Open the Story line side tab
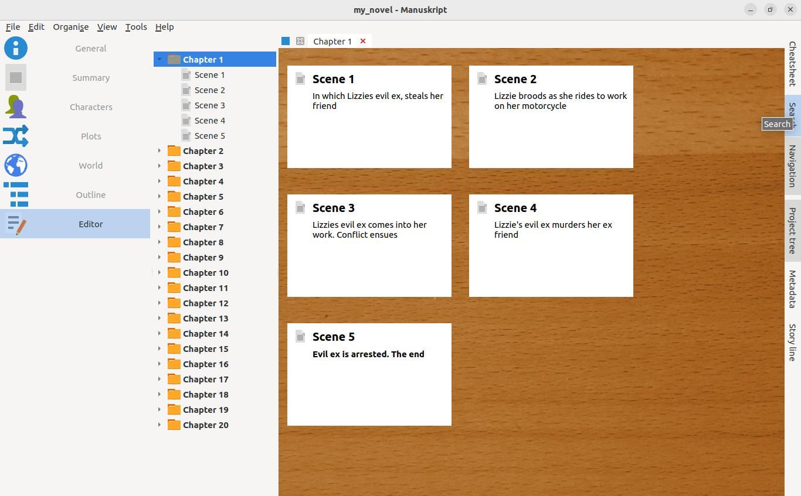801x496 pixels. click(792, 342)
